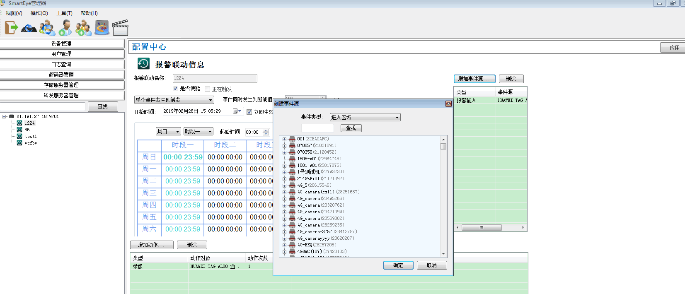Viewport: 685px width, 294px height.
Task: Click the refresh devices toolbar icon
Action: point(29,28)
